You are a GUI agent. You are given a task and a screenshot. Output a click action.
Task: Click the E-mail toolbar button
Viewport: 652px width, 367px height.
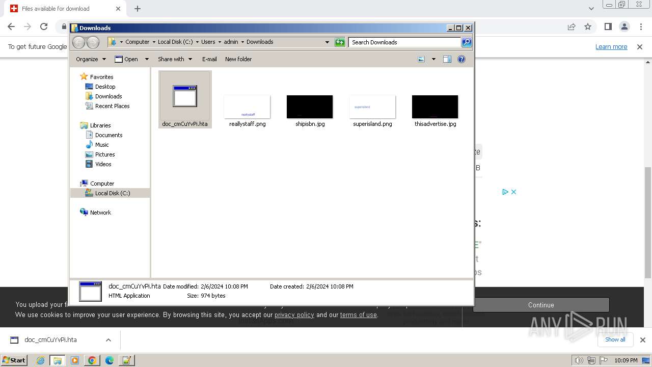point(209,59)
